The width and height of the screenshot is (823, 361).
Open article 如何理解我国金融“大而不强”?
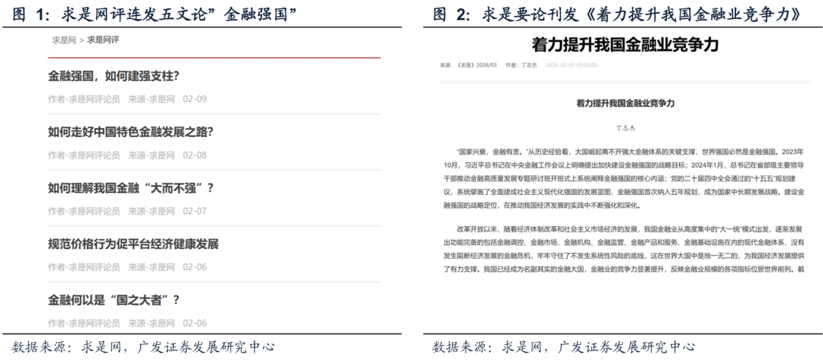(x=131, y=188)
